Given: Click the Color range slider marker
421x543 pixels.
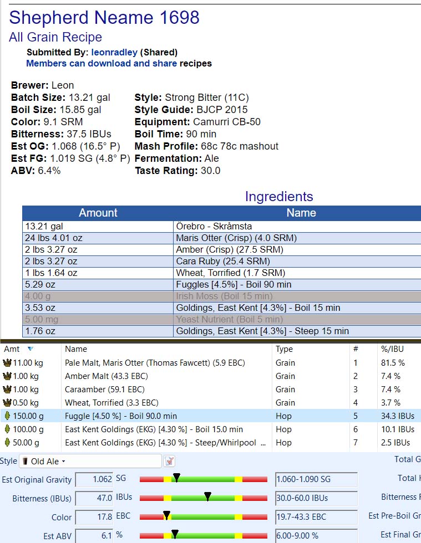Looking at the screenshot, I should (x=166, y=515).
